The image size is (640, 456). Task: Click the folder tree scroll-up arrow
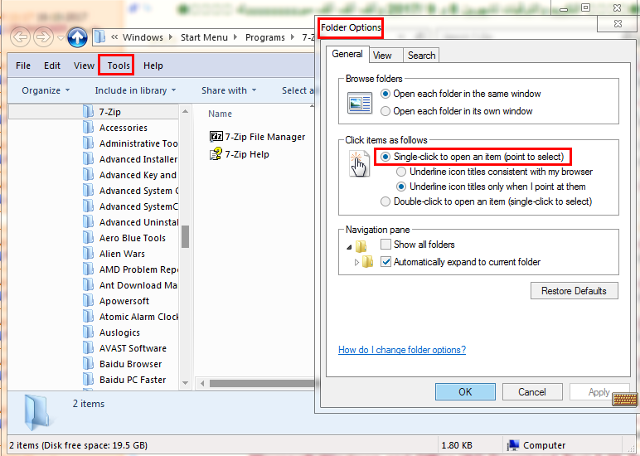click(x=186, y=111)
